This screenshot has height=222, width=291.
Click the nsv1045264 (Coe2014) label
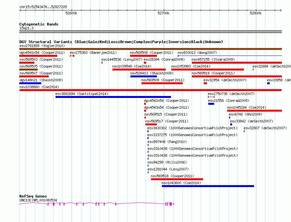(247, 107)
